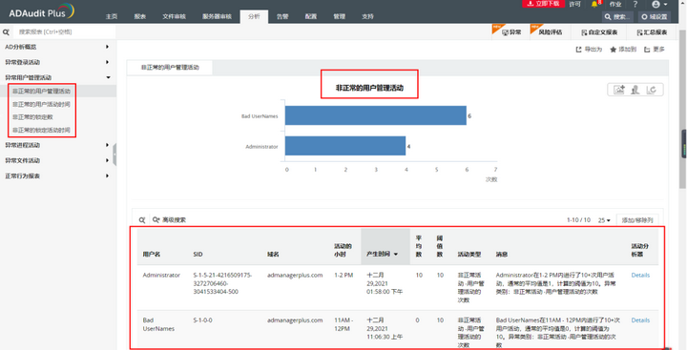Click the Bad UserNames blue bar
The width and height of the screenshot is (687, 350).
pyautogui.click(x=376, y=115)
